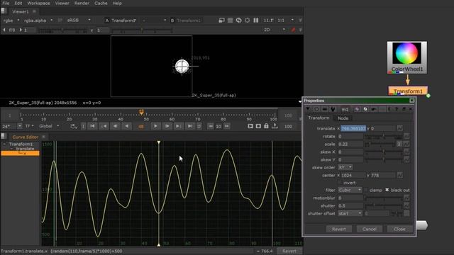Click the playback loop mode icon

(x=74, y=126)
